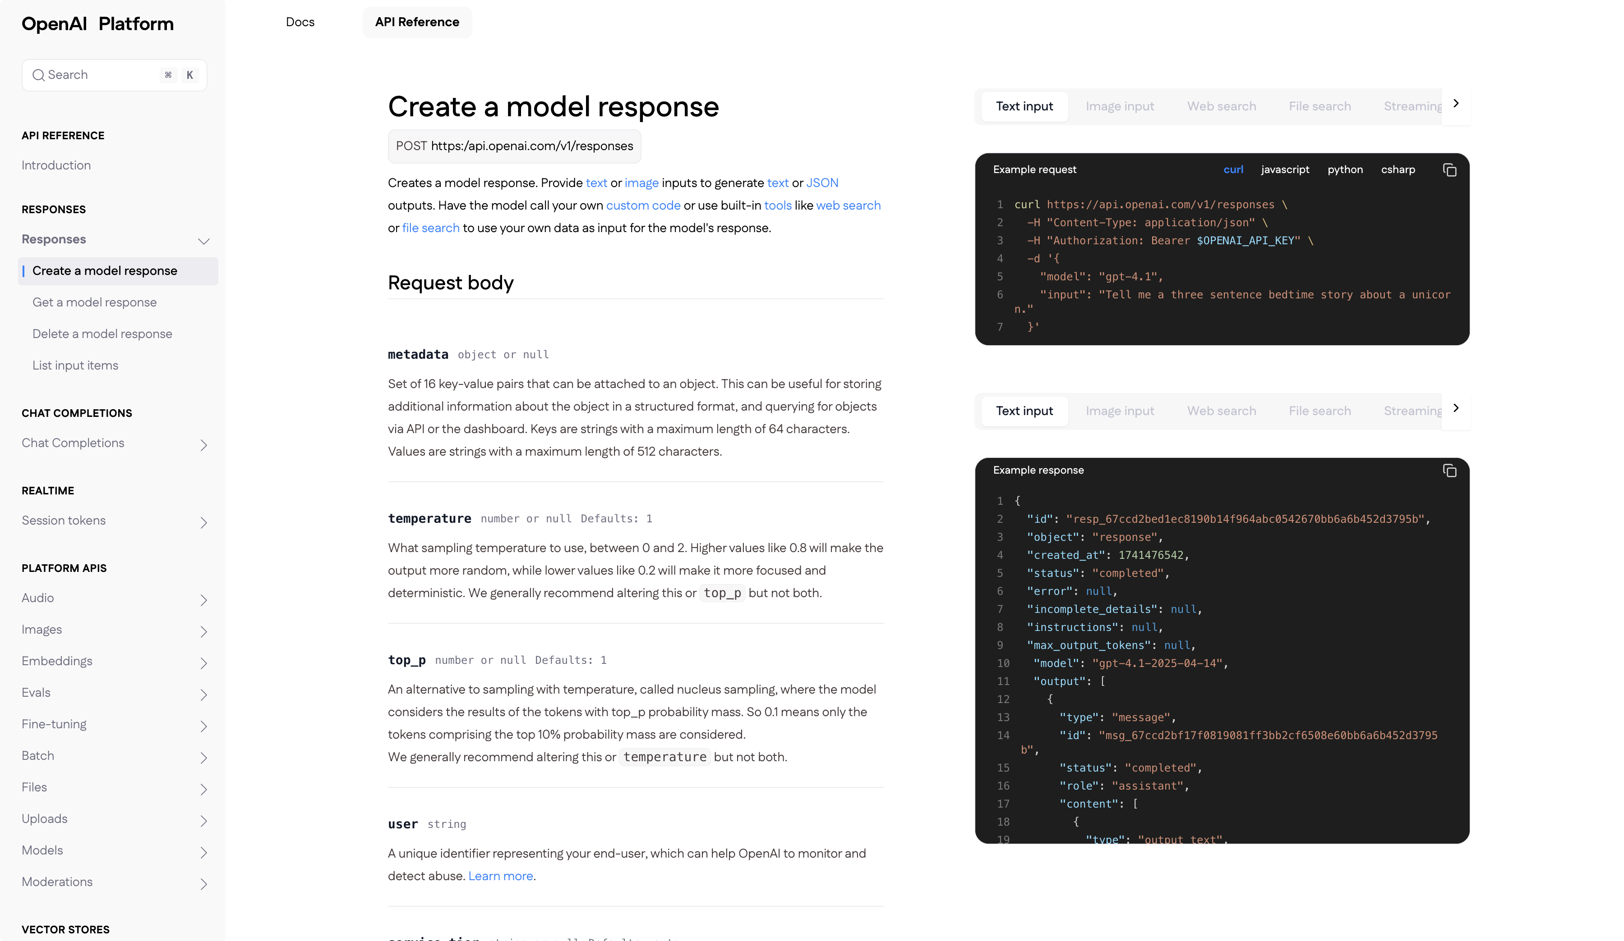Follow the 'image' inputs link
Viewport: 1624px width, 941px height.
point(641,183)
